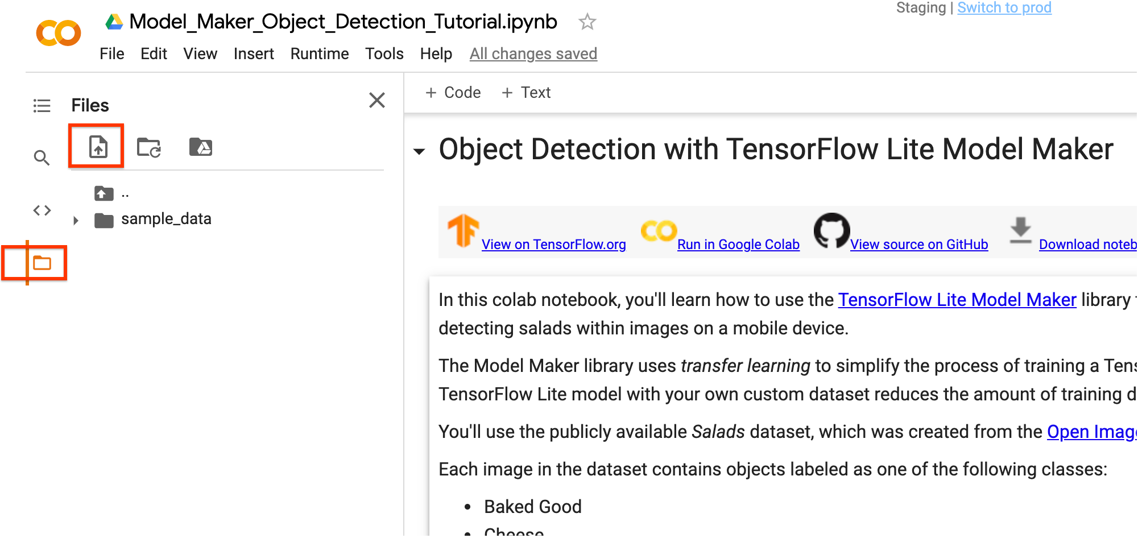Select the Files folder sidebar icon
The width and height of the screenshot is (1138, 538).
pyautogui.click(x=42, y=263)
